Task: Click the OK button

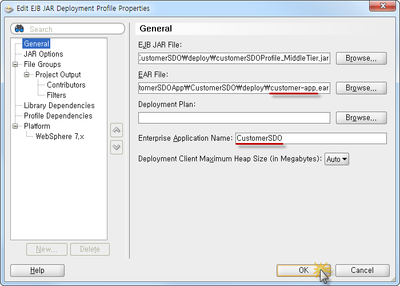Action: point(303,271)
